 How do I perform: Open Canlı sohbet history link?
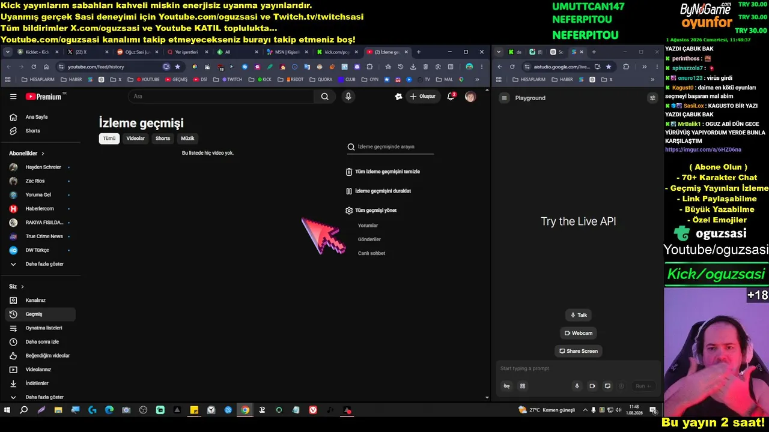[371, 253]
